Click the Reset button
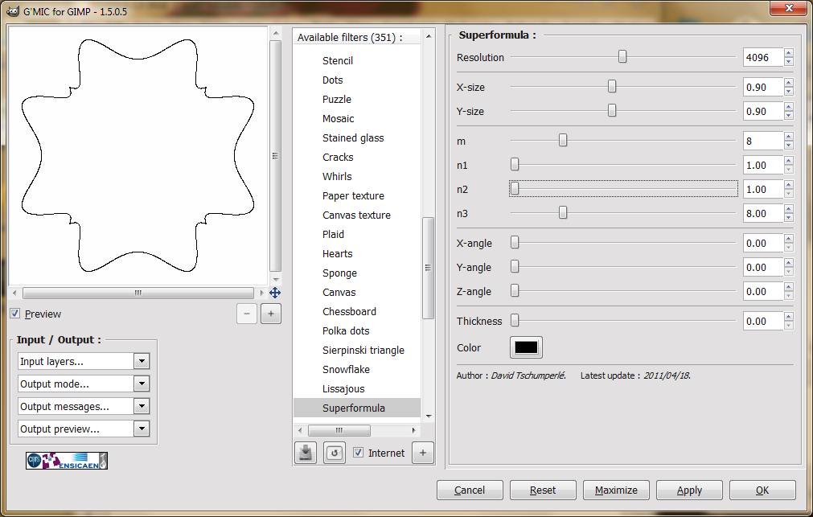 tap(543, 490)
